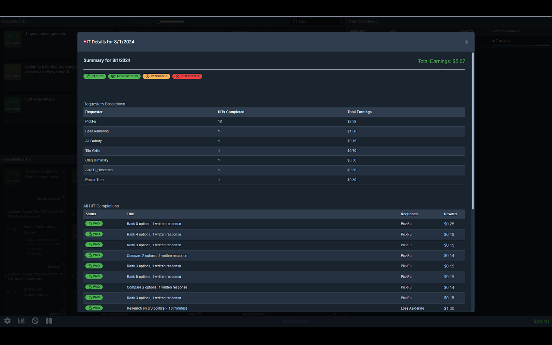Open settings gear in bottom bar
The height and width of the screenshot is (345, 552).
pyautogui.click(x=7, y=321)
